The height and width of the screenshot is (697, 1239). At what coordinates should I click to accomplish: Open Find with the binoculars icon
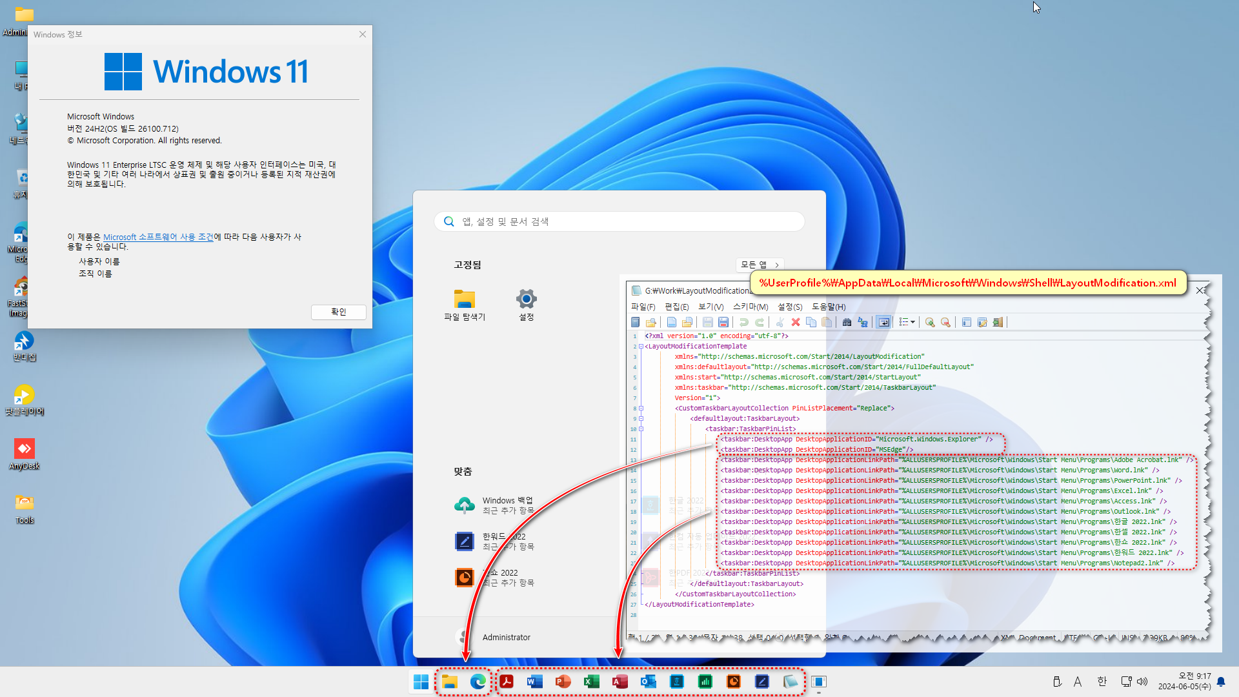(847, 322)
